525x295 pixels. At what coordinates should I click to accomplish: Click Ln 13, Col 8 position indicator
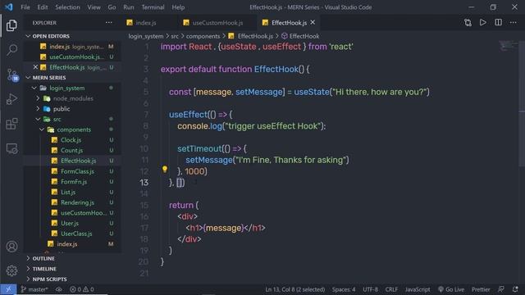point(295,289)
